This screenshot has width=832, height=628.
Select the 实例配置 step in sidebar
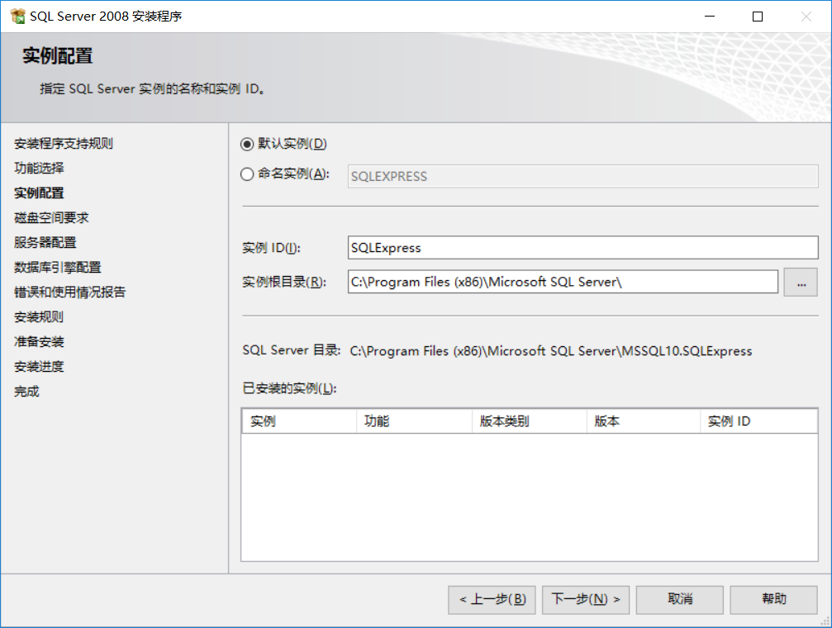pos(39,193)
